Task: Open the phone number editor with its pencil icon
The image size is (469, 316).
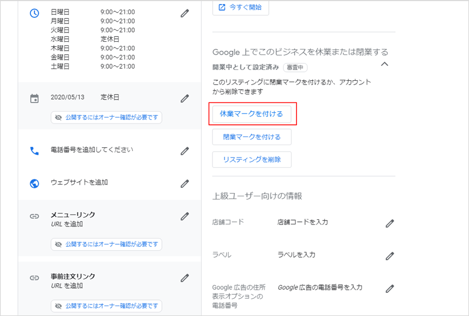Action: 185,151
